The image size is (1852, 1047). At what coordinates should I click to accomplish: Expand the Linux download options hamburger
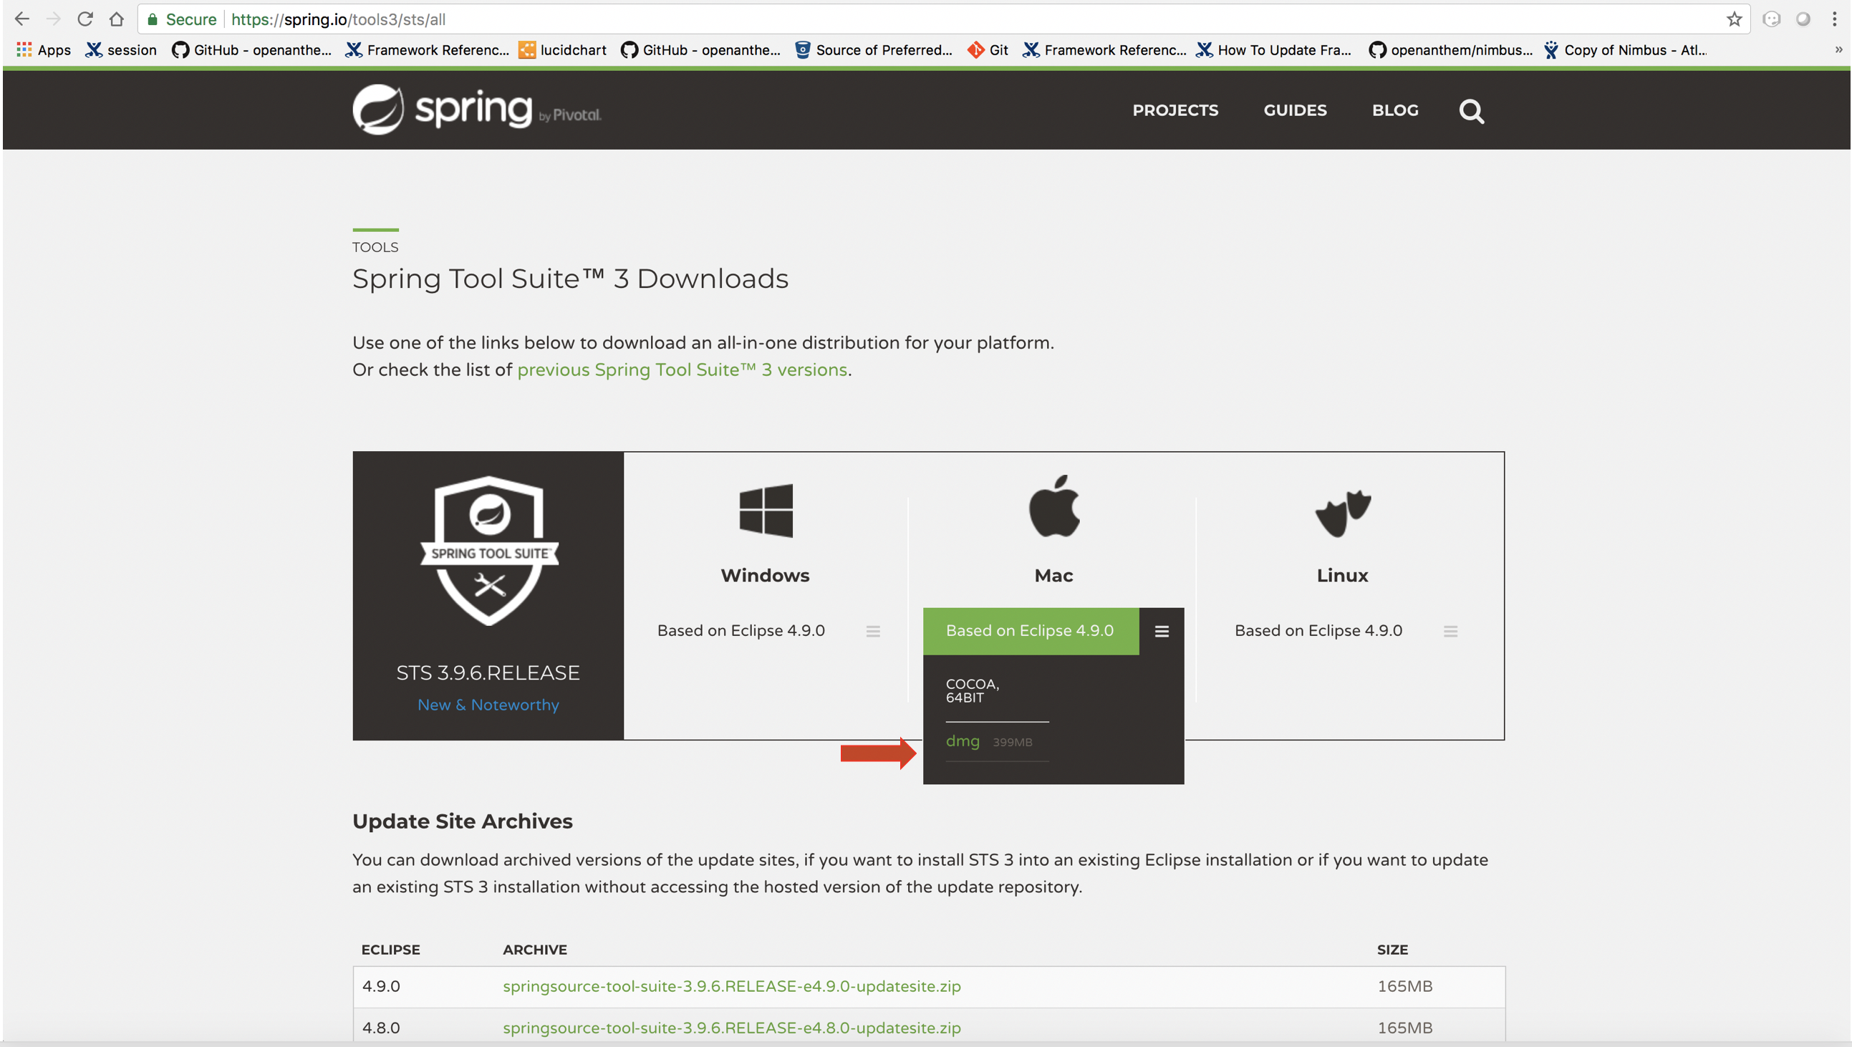click(x=1450, y=632)
